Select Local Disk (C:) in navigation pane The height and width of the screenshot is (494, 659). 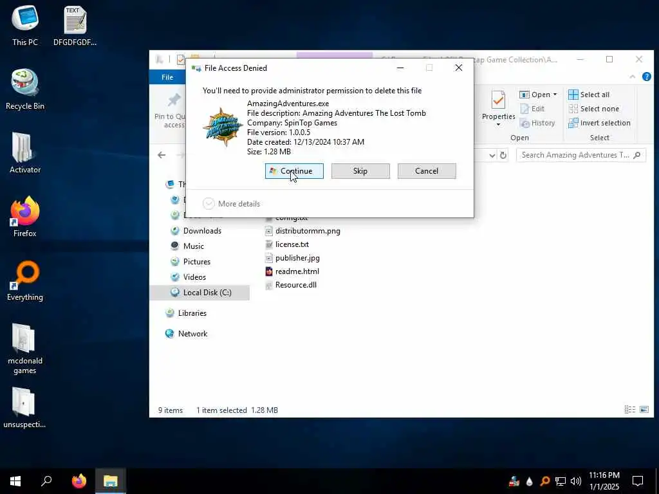pyautogui.click(x=200, y=293)
